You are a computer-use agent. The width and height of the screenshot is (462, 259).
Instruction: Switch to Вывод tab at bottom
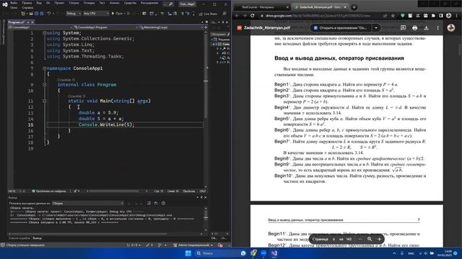click(x=37, y=238)
